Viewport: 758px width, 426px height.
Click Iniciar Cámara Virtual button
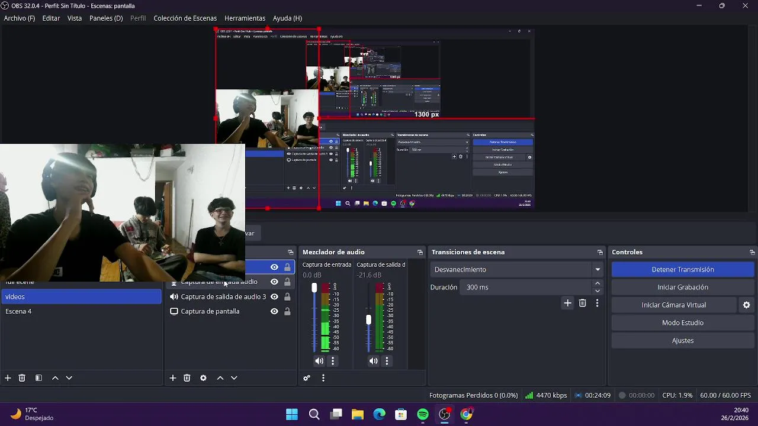point(674,305)
